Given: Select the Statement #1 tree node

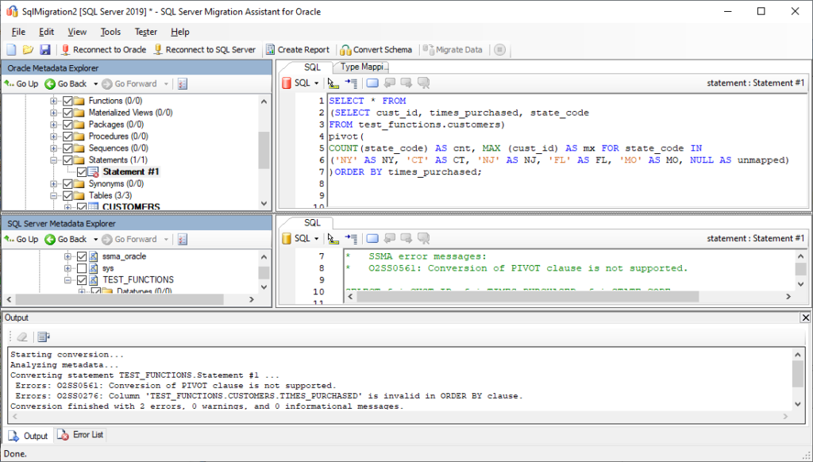Looking at the screenshot, I should 131,171.
